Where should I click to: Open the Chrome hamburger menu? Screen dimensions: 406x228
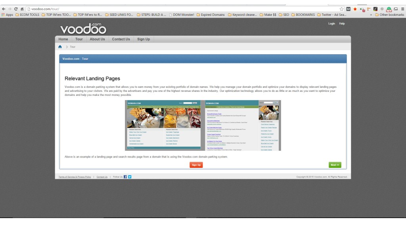pyautogui.click(x=402, y=9)
